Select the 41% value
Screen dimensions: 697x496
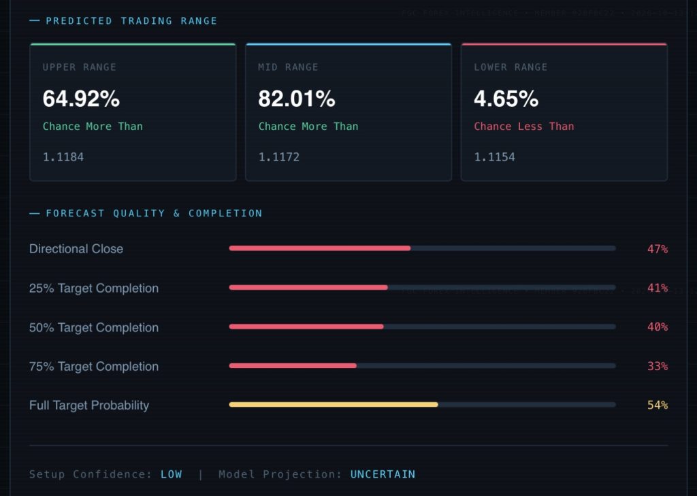(658, 288)
